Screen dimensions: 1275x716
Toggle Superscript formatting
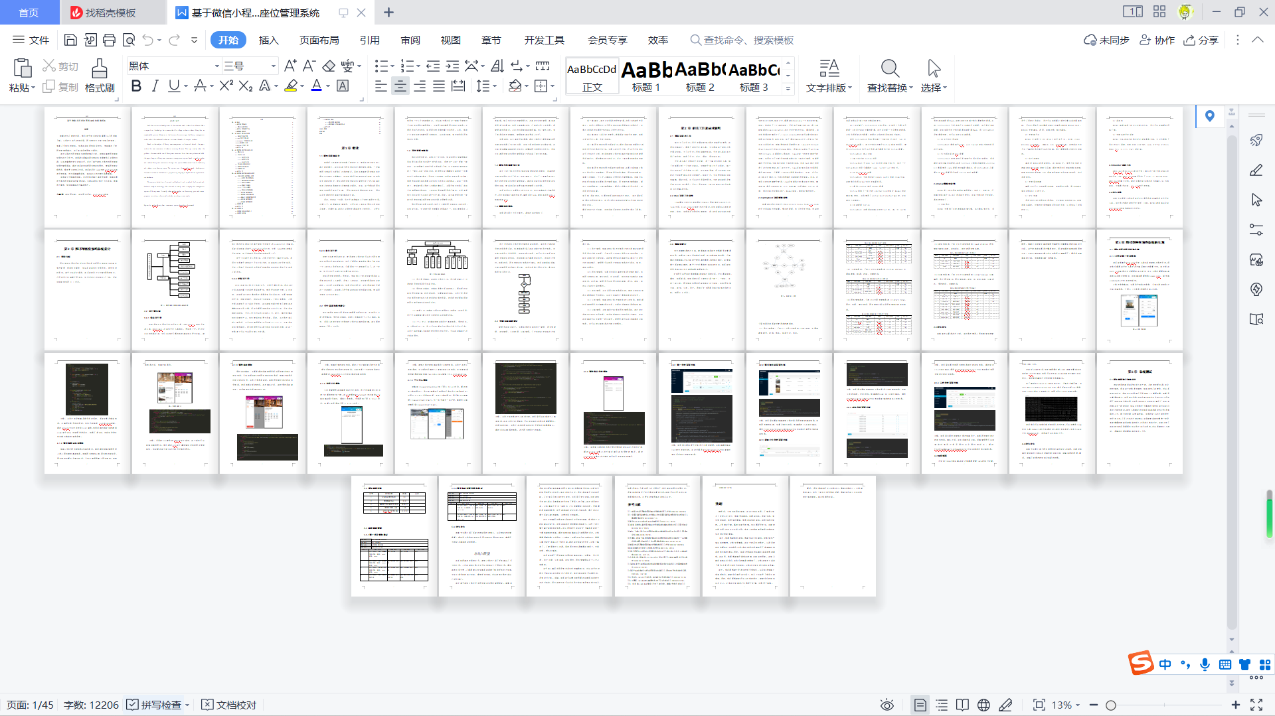(226, 86)
